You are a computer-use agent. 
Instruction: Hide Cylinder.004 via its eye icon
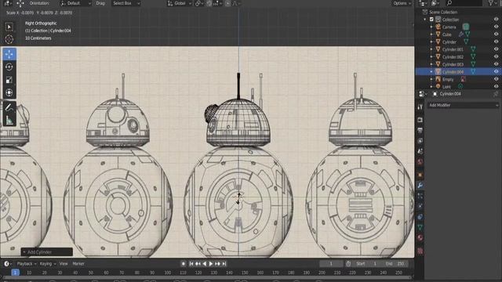(x=496, y=71)
